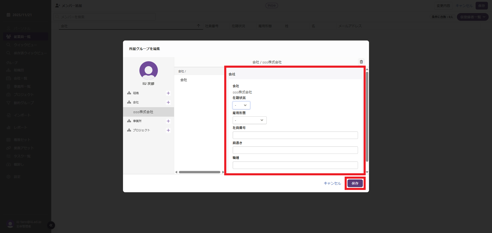The image size is (492, 233).
Task: Click the plus icon next to 組織
Action: [168, 93]
